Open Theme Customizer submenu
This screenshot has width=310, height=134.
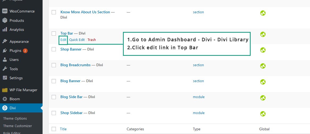tap(18, 126)
